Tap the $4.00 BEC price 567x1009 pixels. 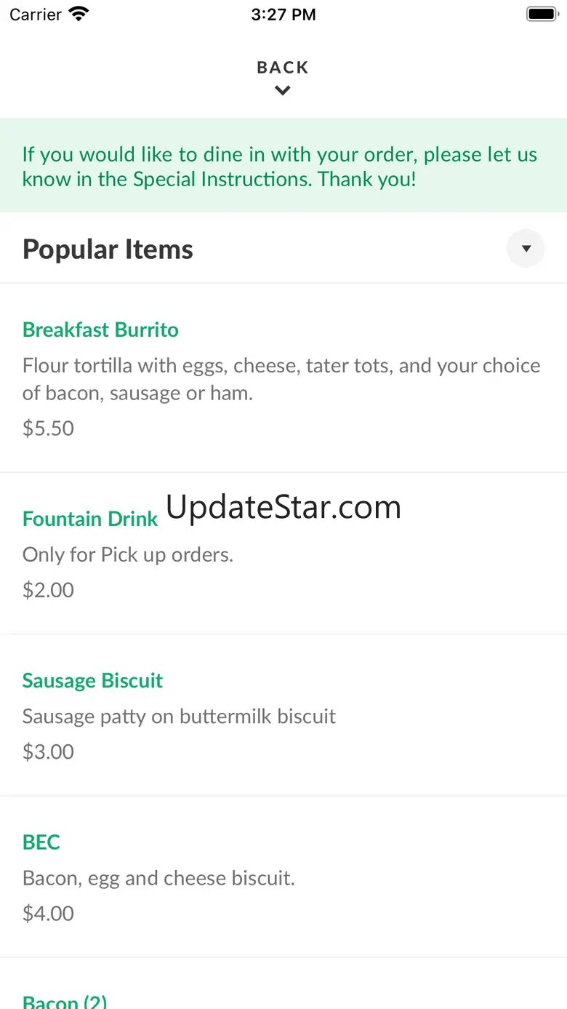[48, 913]
